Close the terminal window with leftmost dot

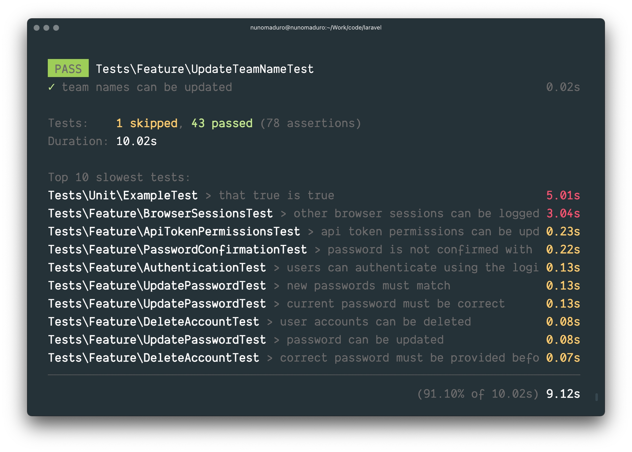(x=36, y=27)
